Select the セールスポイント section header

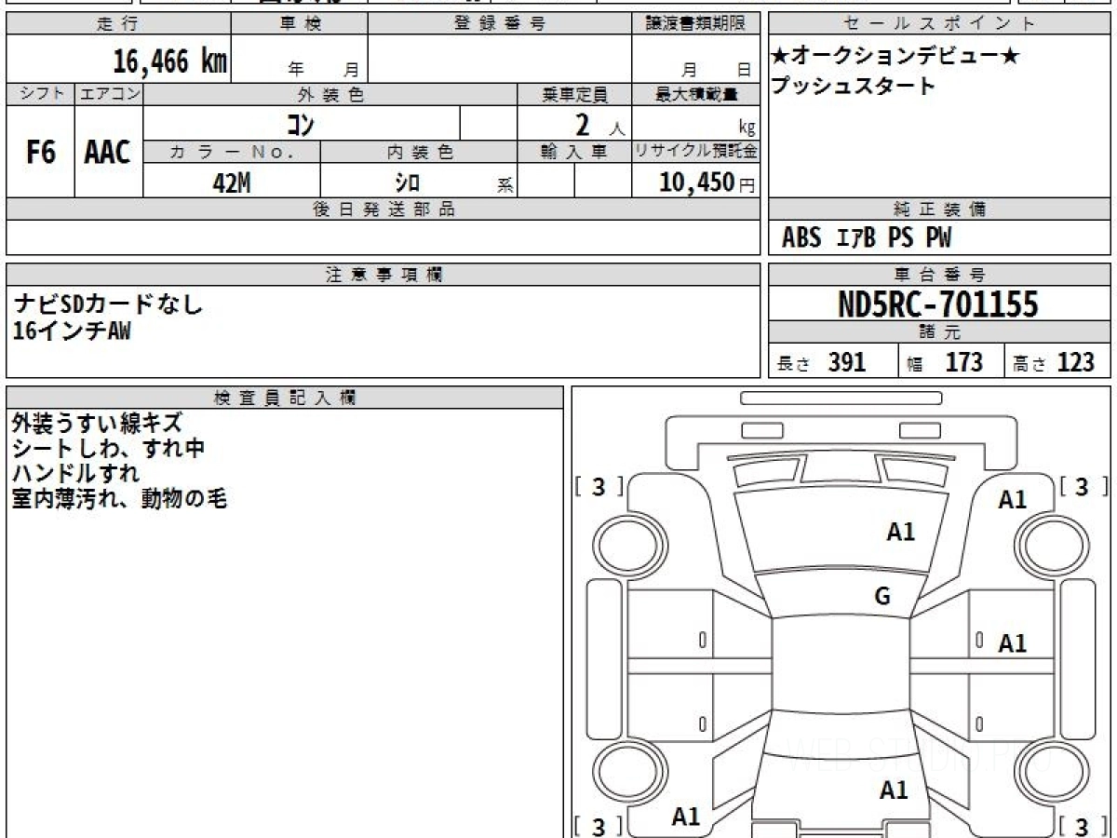tap(940, 24)
